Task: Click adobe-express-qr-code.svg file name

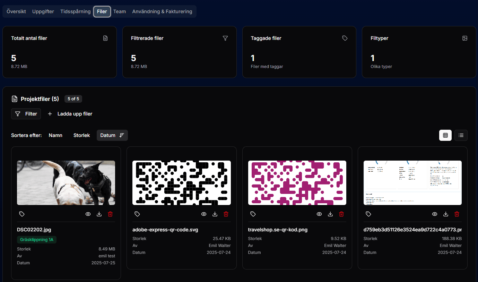Action: 165,230
